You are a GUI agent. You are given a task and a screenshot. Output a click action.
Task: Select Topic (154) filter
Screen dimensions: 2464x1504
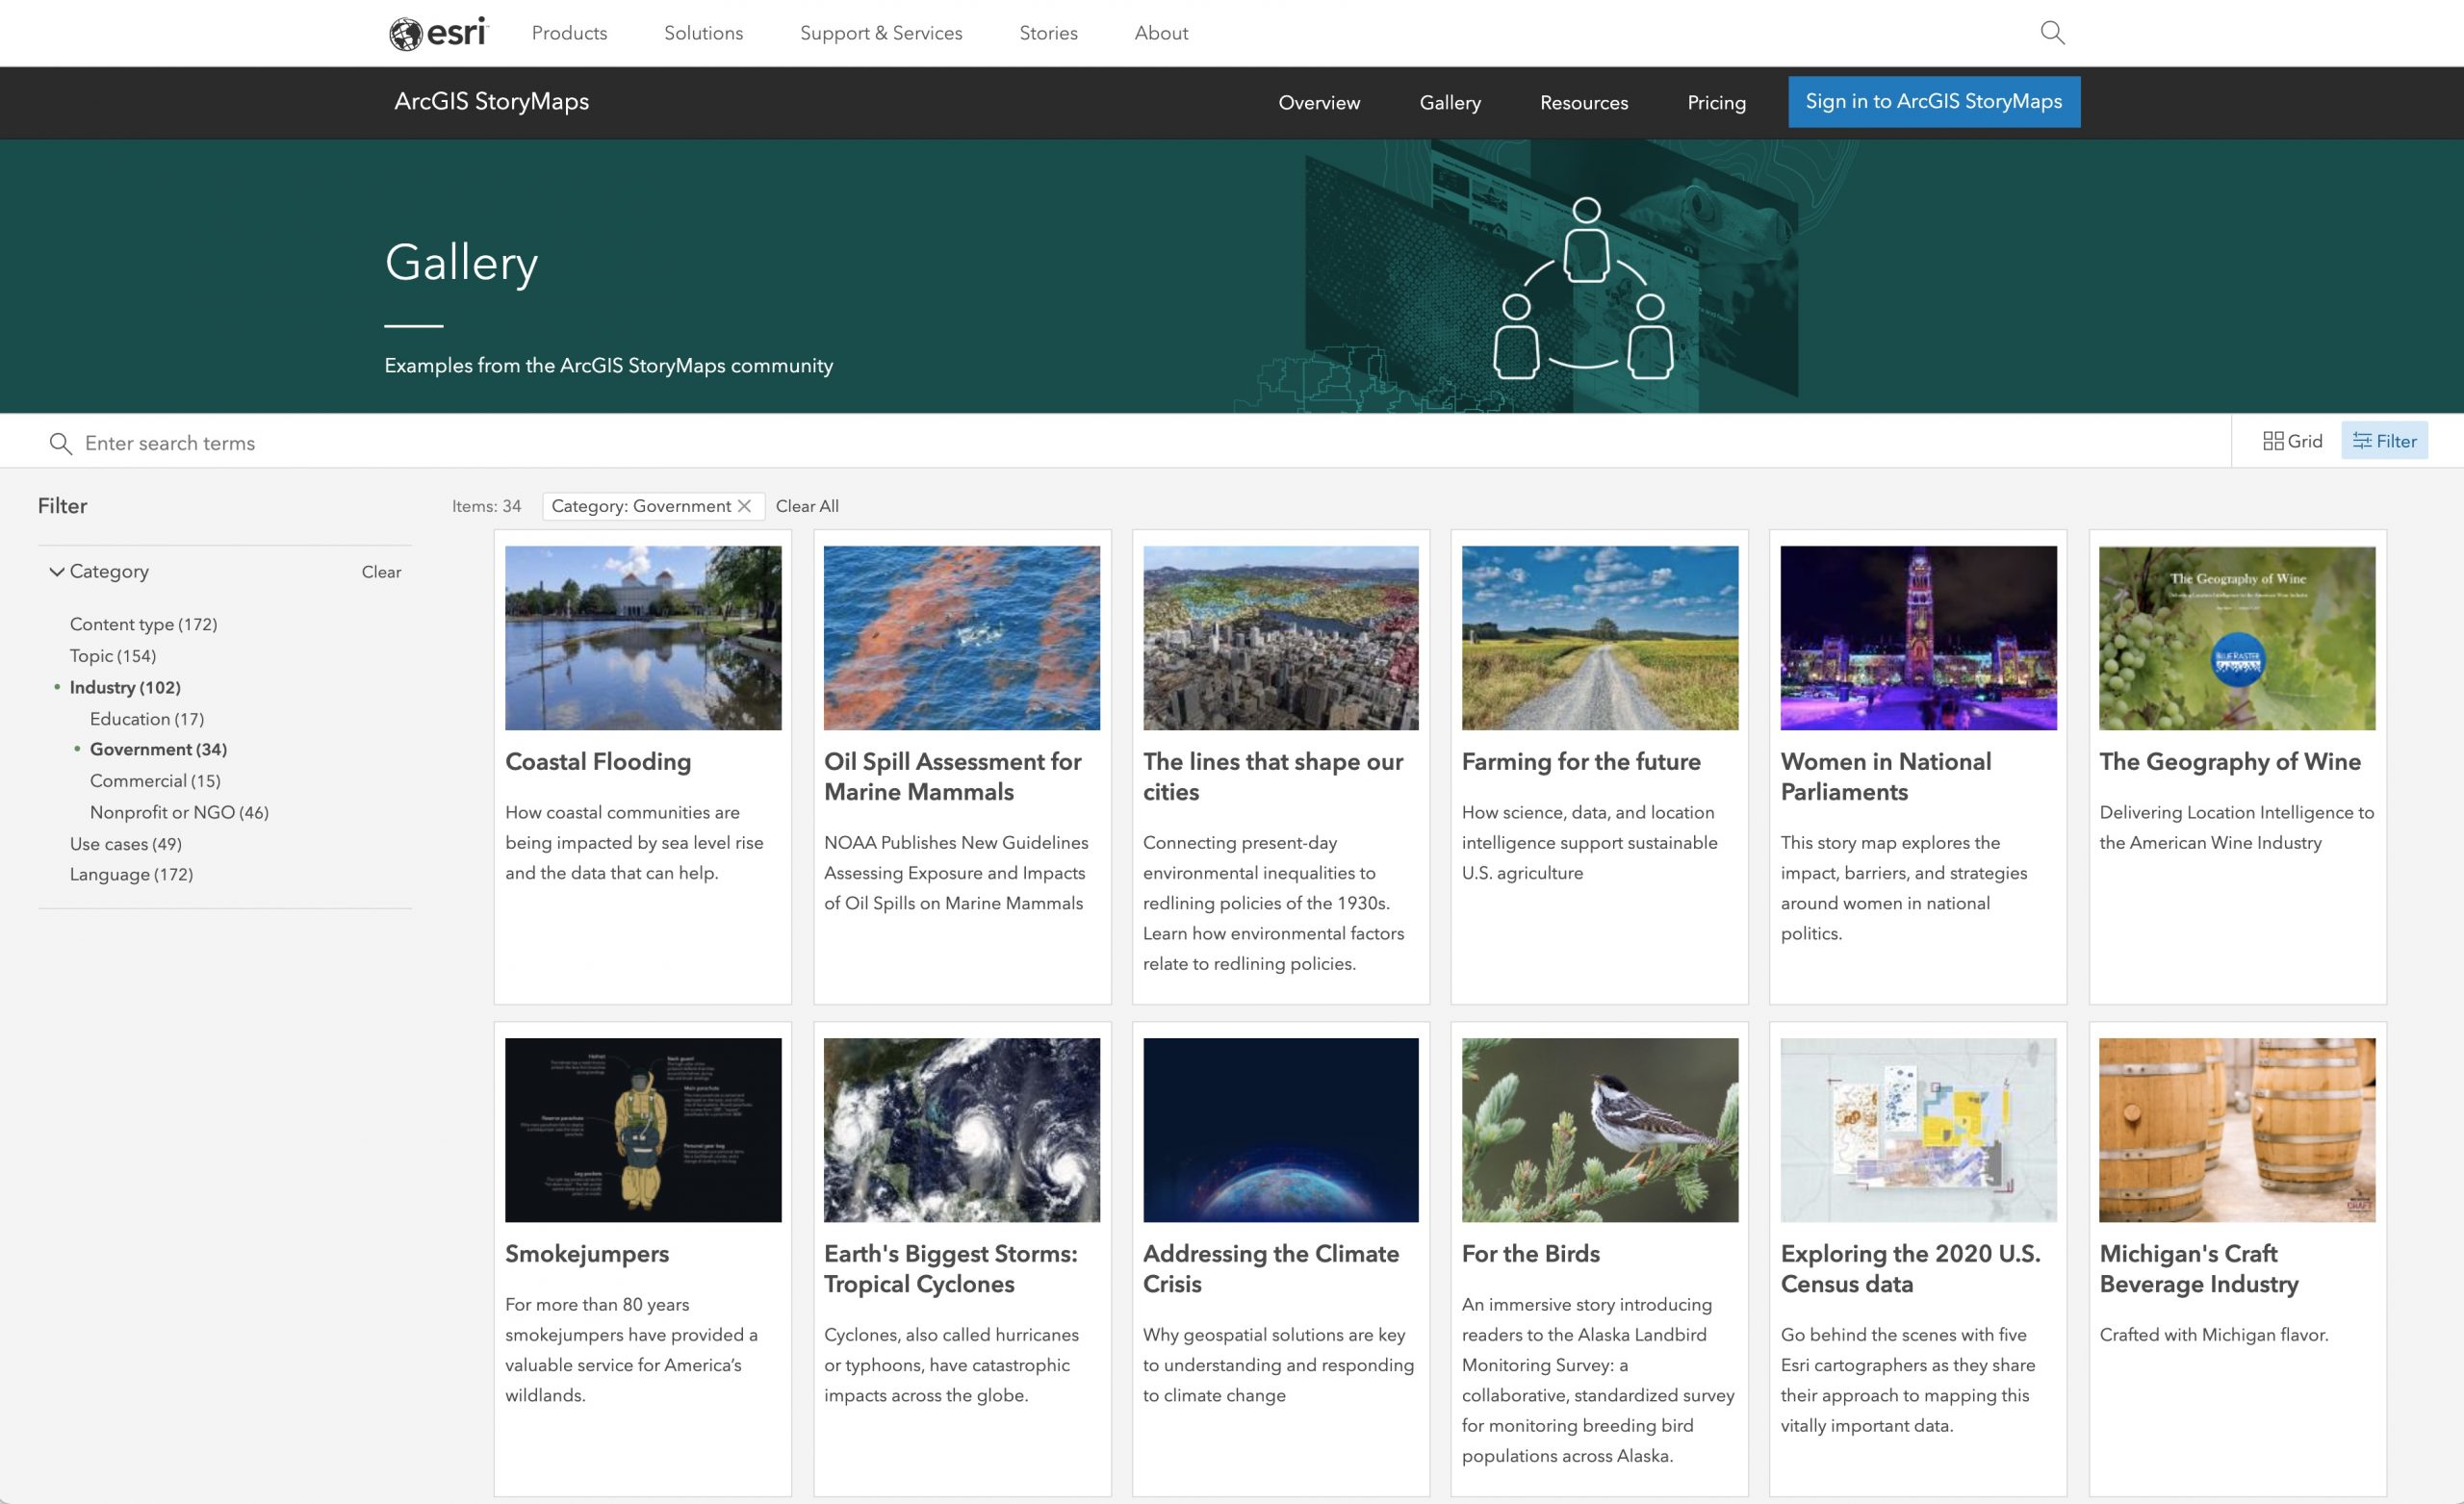tap(113, 656)
